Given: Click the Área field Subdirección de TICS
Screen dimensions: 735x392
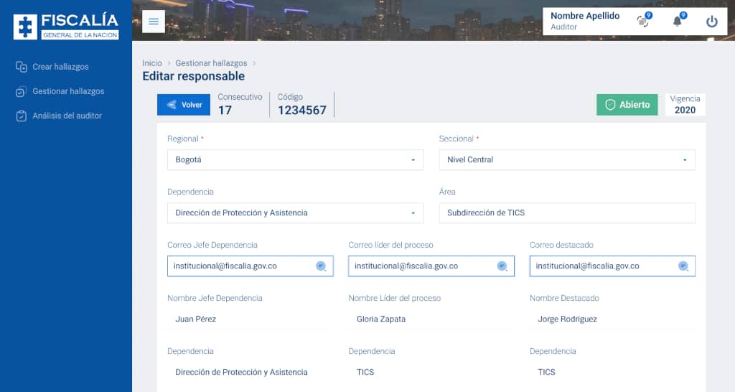Looking at the screenshot, I should click(566, 213).
